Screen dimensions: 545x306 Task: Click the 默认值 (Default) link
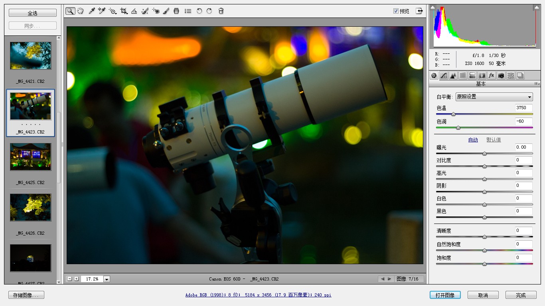[494, 140]
